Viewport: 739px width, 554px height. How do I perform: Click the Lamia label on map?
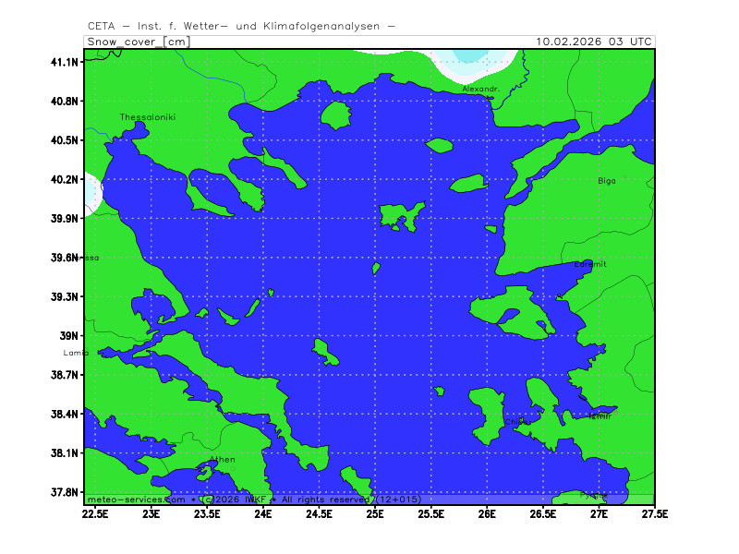75,353
